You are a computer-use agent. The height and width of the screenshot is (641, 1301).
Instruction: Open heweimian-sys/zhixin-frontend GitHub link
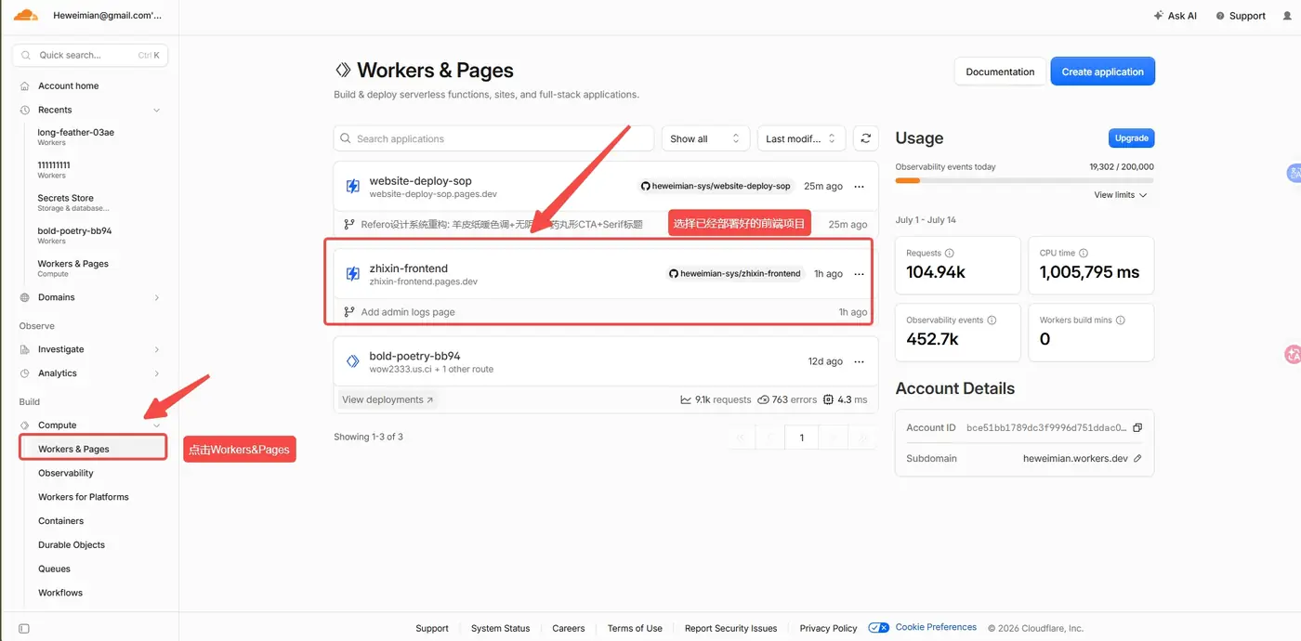click(734, 274)
